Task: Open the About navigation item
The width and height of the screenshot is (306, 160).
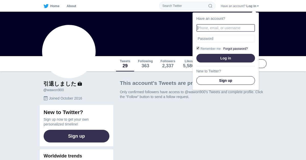Action: 71,6
